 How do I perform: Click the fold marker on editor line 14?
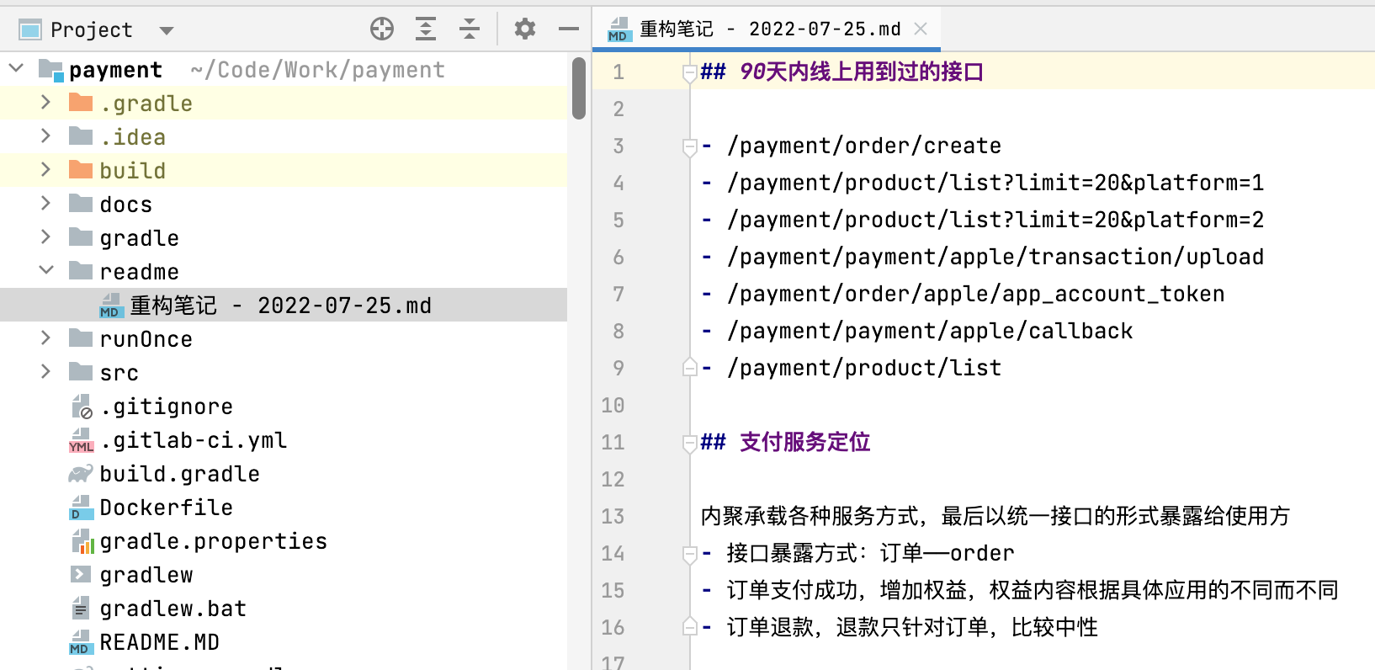coord(689,554)
